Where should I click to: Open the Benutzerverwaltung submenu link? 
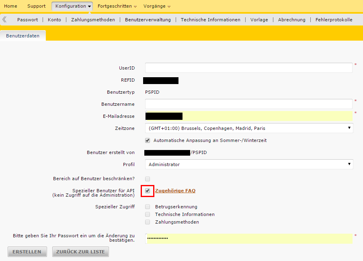point(148,20)
